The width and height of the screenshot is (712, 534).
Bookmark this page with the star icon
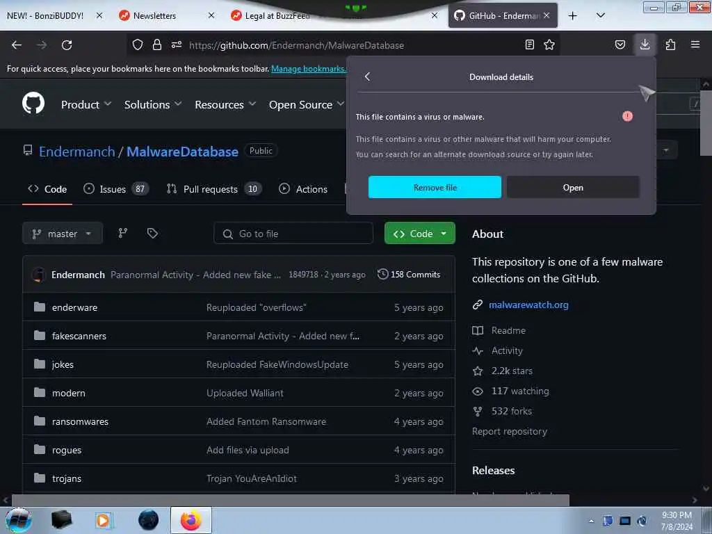[549, 44]
